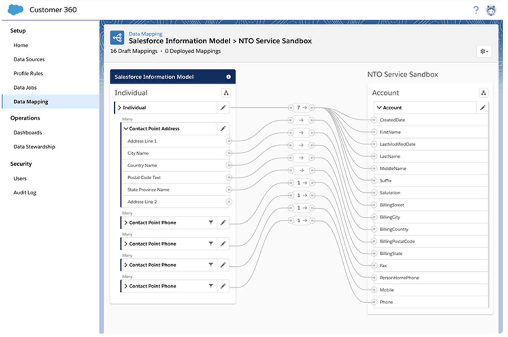Edit the Account object pencil icon

[x=483, y=107]
